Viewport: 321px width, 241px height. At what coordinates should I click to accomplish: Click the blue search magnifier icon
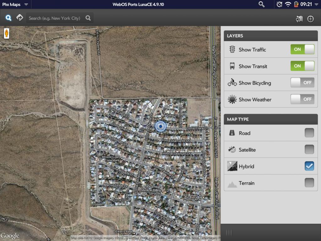tap(8, 18)
